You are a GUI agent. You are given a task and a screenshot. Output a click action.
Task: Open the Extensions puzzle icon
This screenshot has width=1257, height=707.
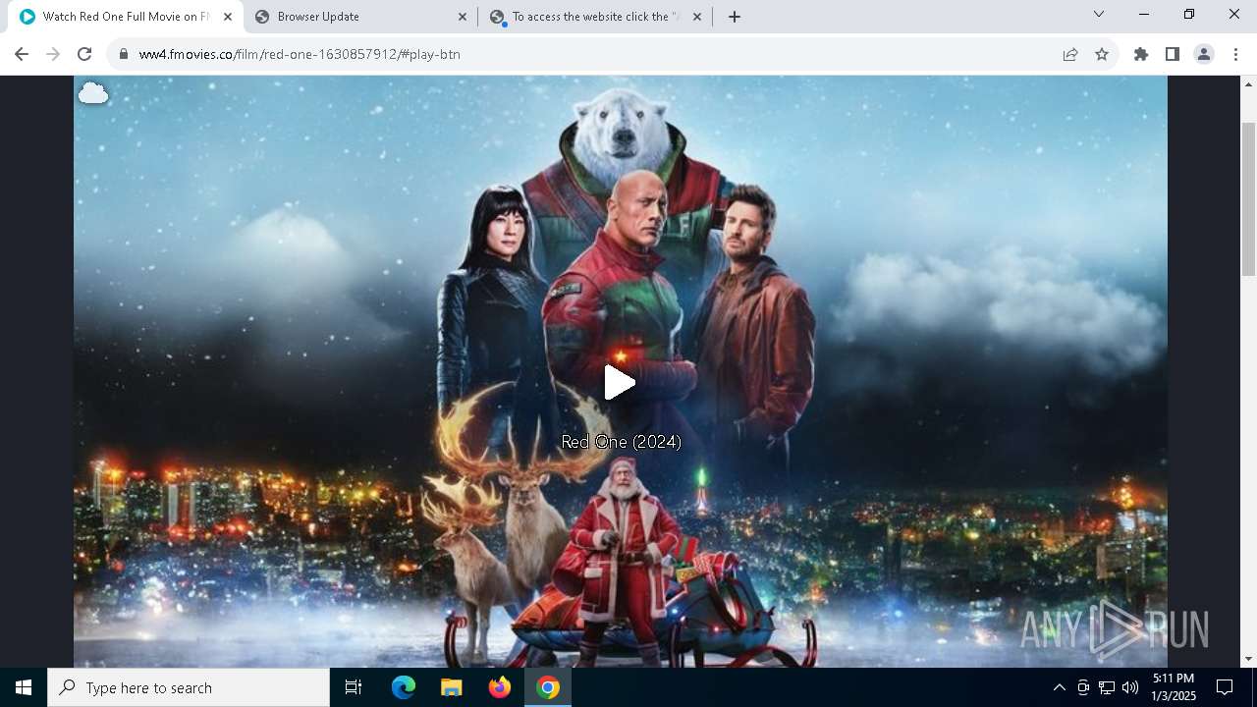click(1141, 54)
